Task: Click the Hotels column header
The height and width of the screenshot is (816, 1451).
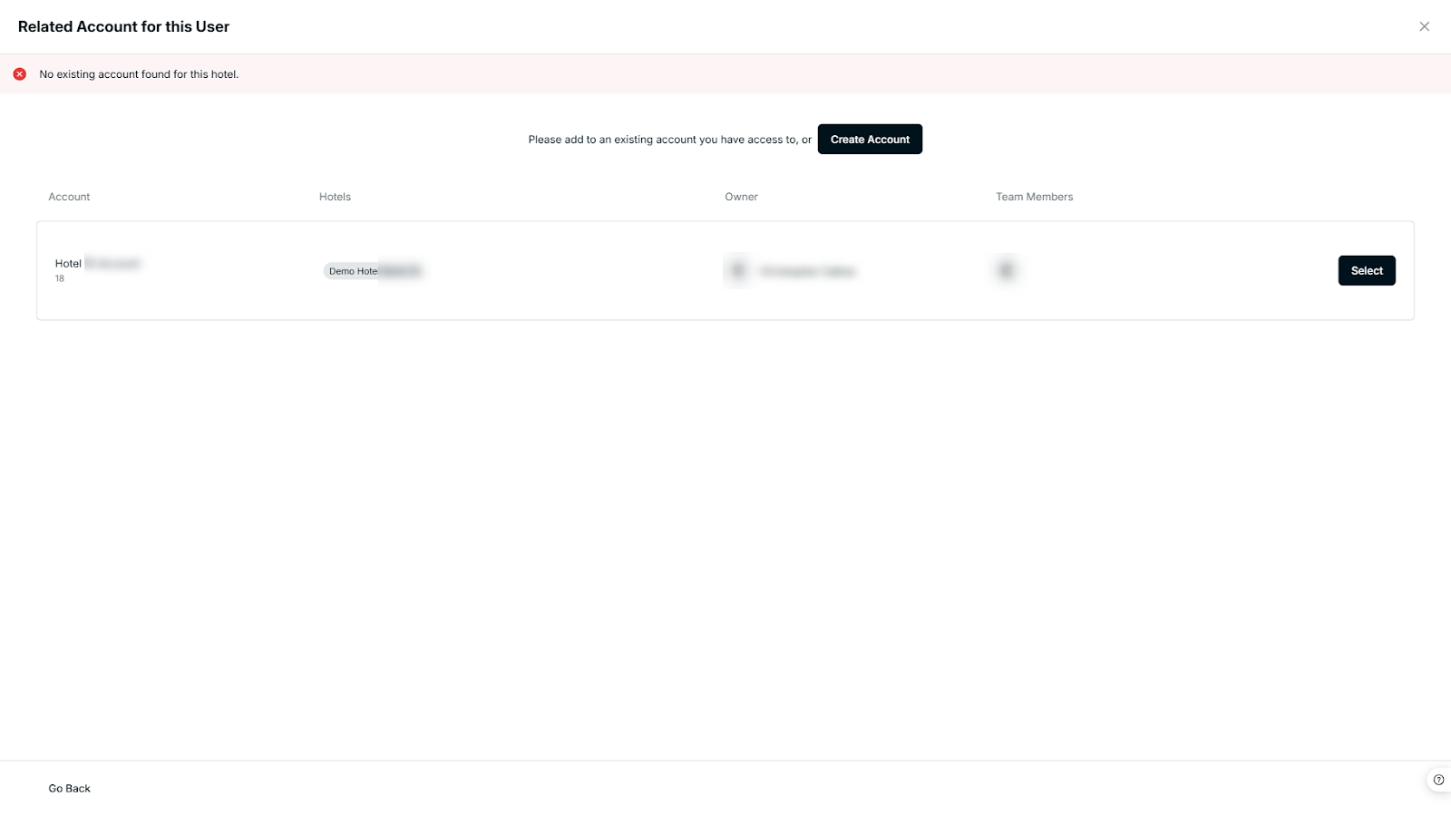Action: [335, 197]
